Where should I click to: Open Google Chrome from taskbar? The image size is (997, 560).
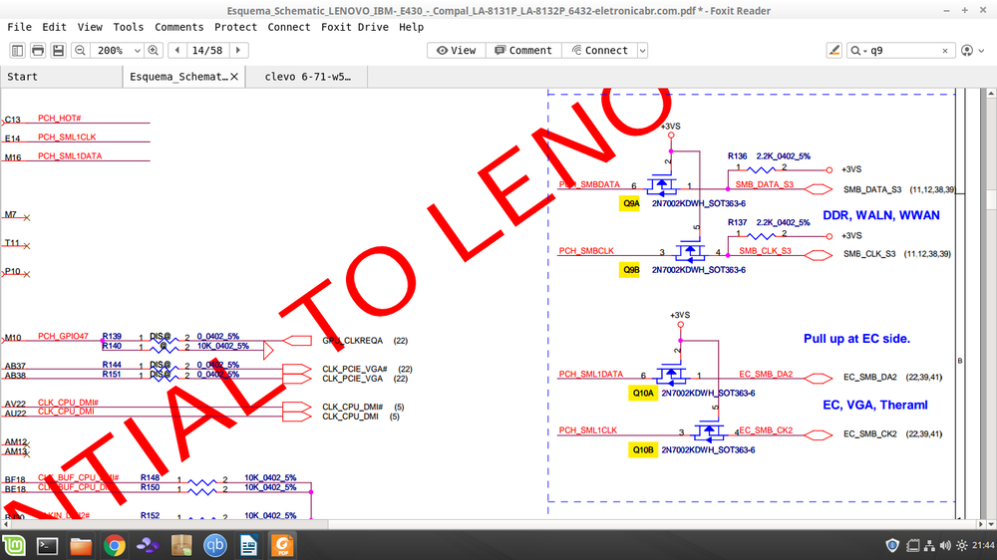pyautogui.click(x=115, y=545)
